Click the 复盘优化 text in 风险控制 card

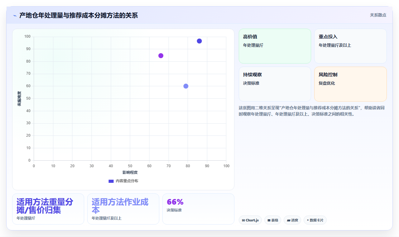pos(327,83)
